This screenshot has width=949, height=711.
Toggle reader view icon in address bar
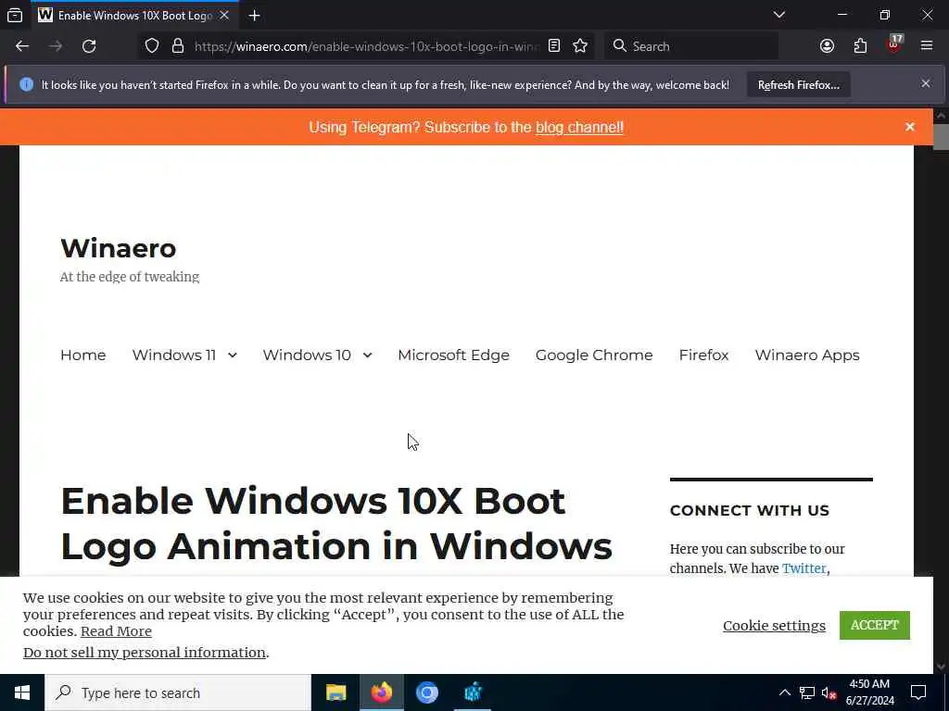[554, 46]
